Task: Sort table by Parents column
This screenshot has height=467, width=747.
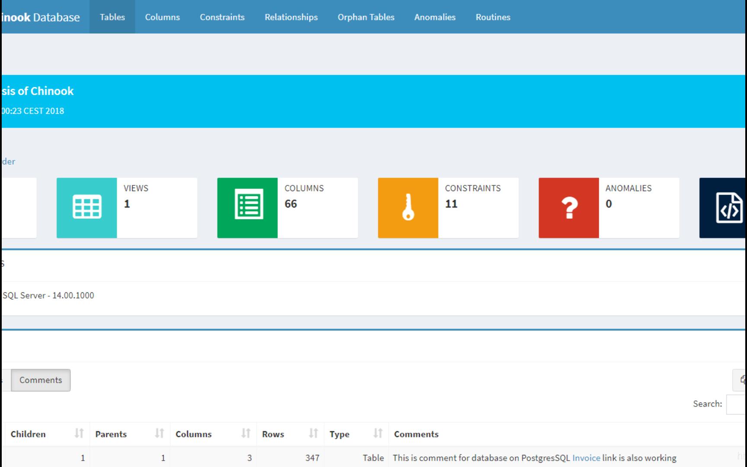Action: click(130, 434)
